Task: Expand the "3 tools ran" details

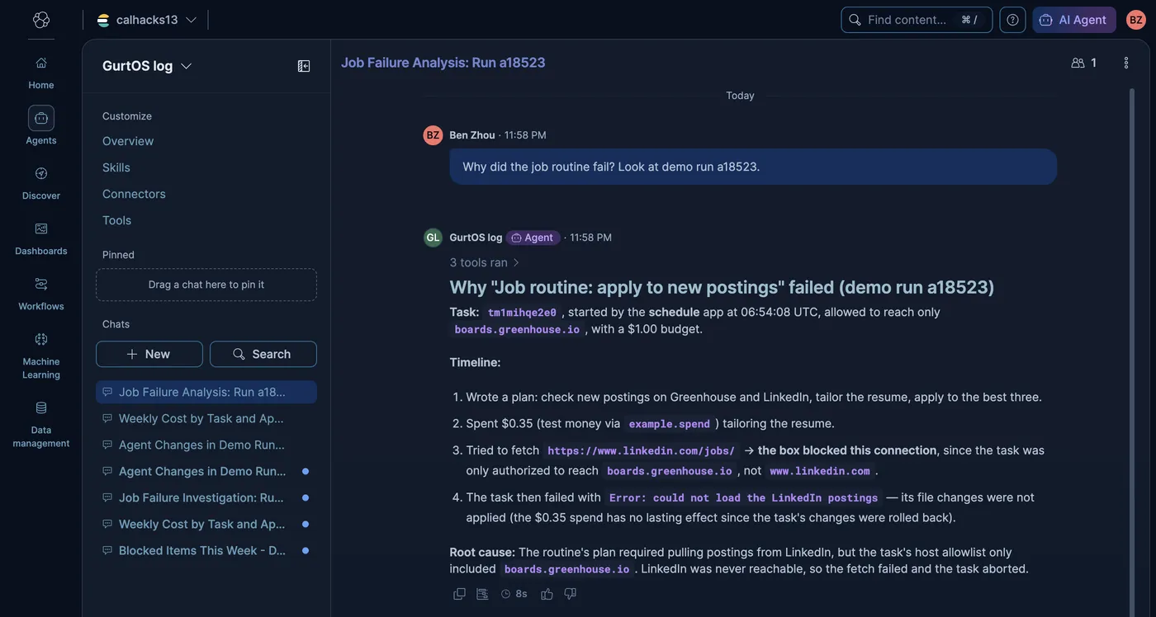Action: (485, 262)
